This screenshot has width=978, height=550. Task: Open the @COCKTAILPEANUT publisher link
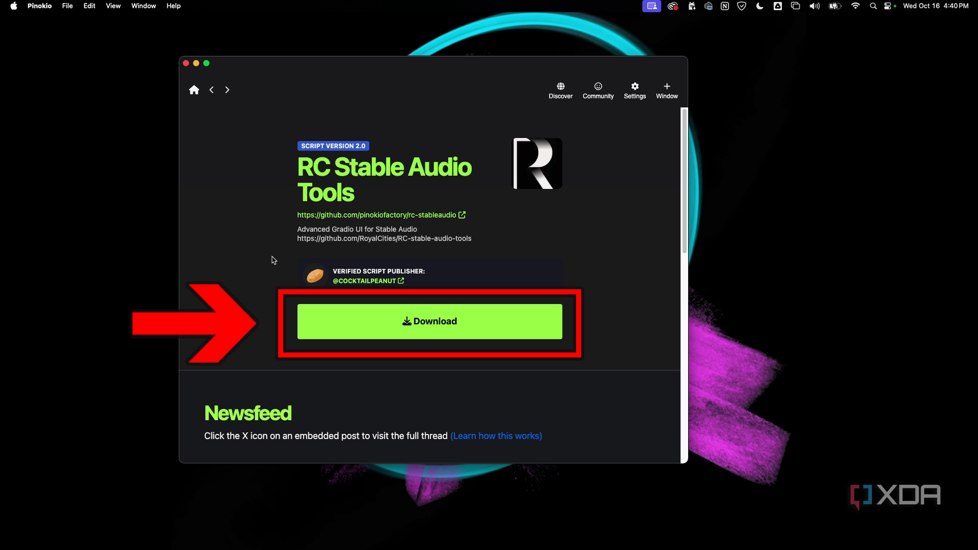click(368, 281)
